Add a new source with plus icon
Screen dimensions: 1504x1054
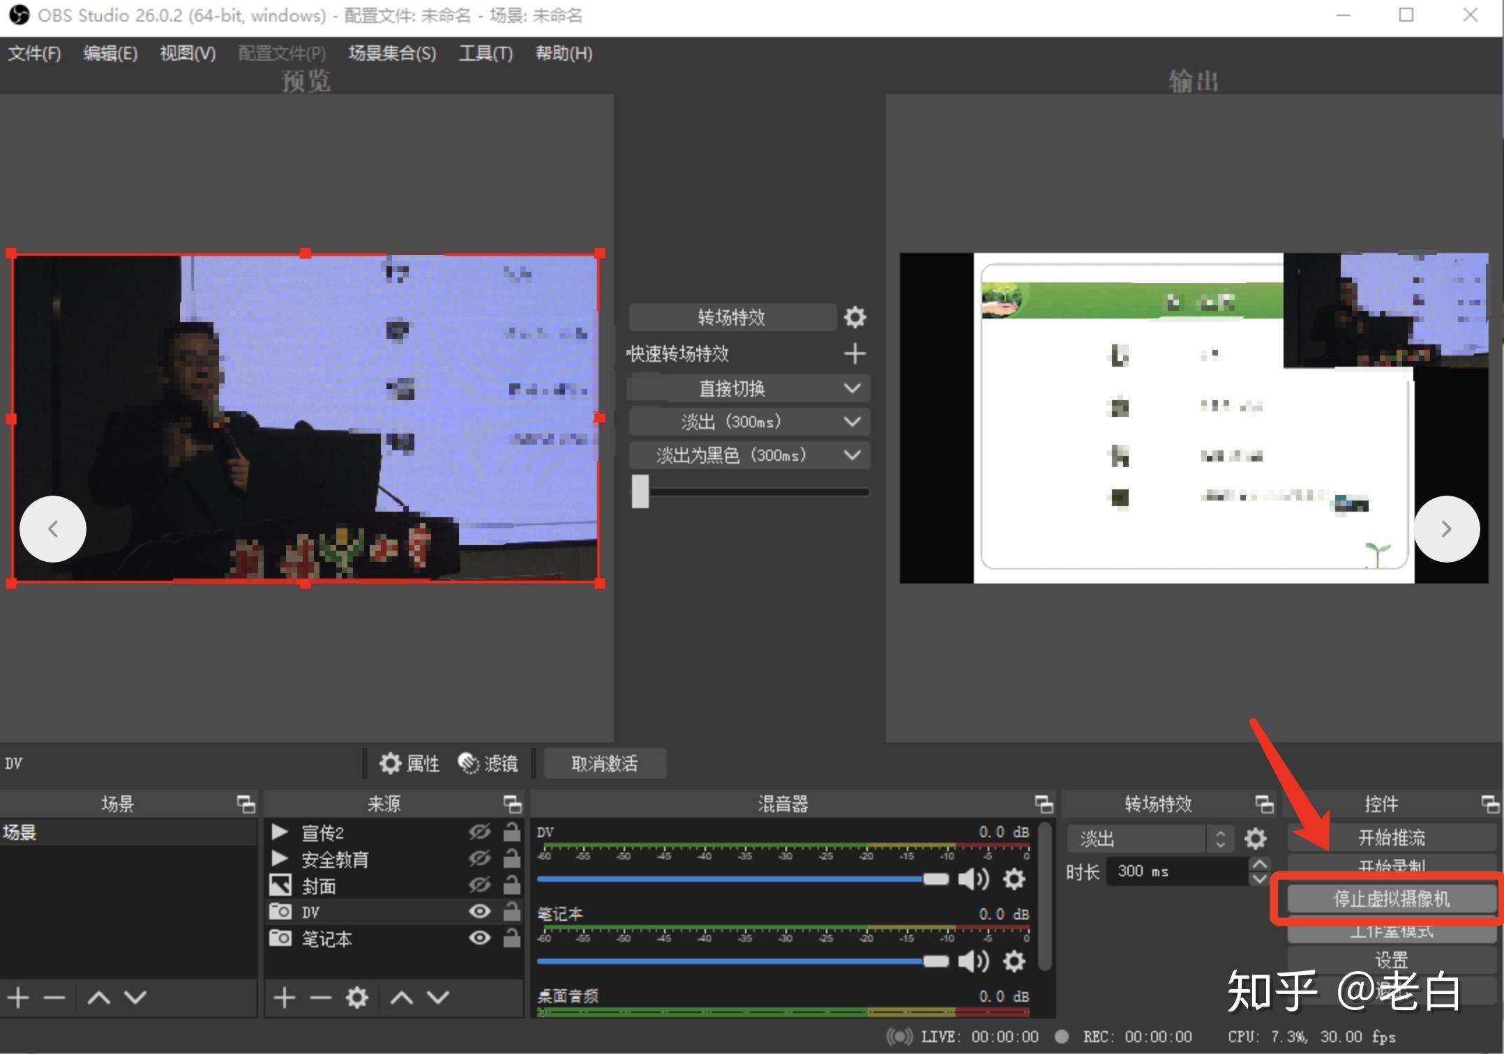point(284,998)
